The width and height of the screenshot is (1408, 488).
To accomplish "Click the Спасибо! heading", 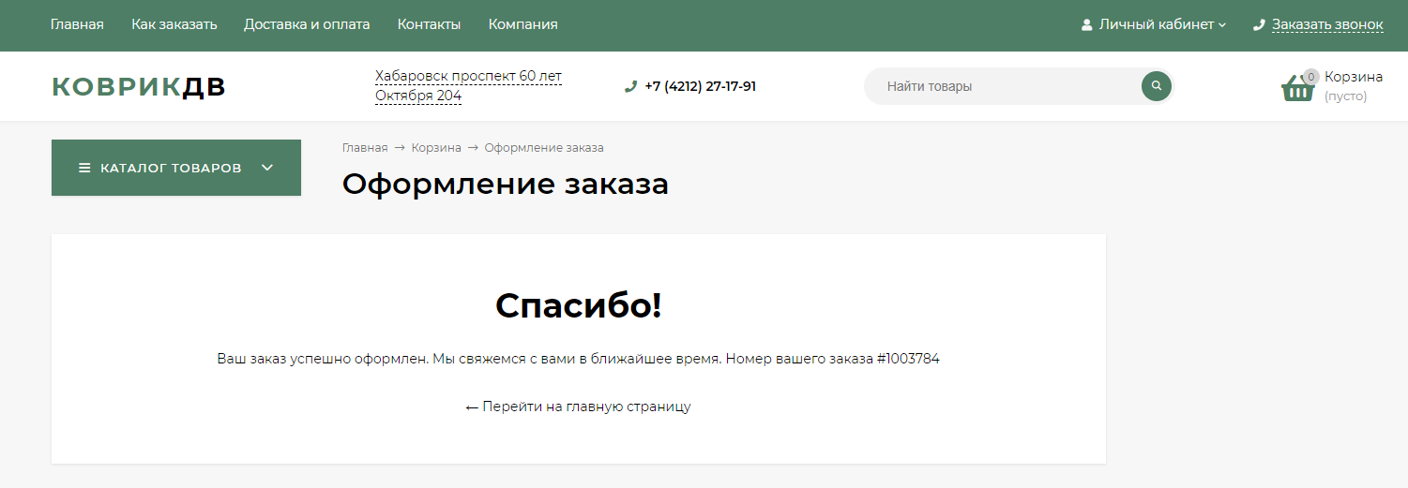I will 579,305.
